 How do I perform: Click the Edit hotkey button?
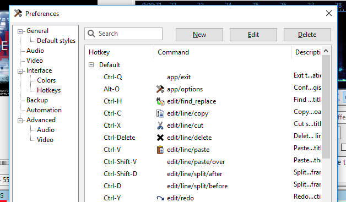coord(253,35)
